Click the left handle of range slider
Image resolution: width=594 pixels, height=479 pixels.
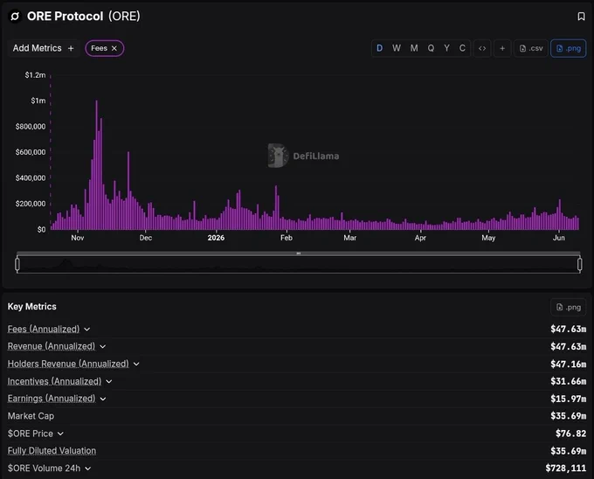pyautogui.click(x=17, y=264)
